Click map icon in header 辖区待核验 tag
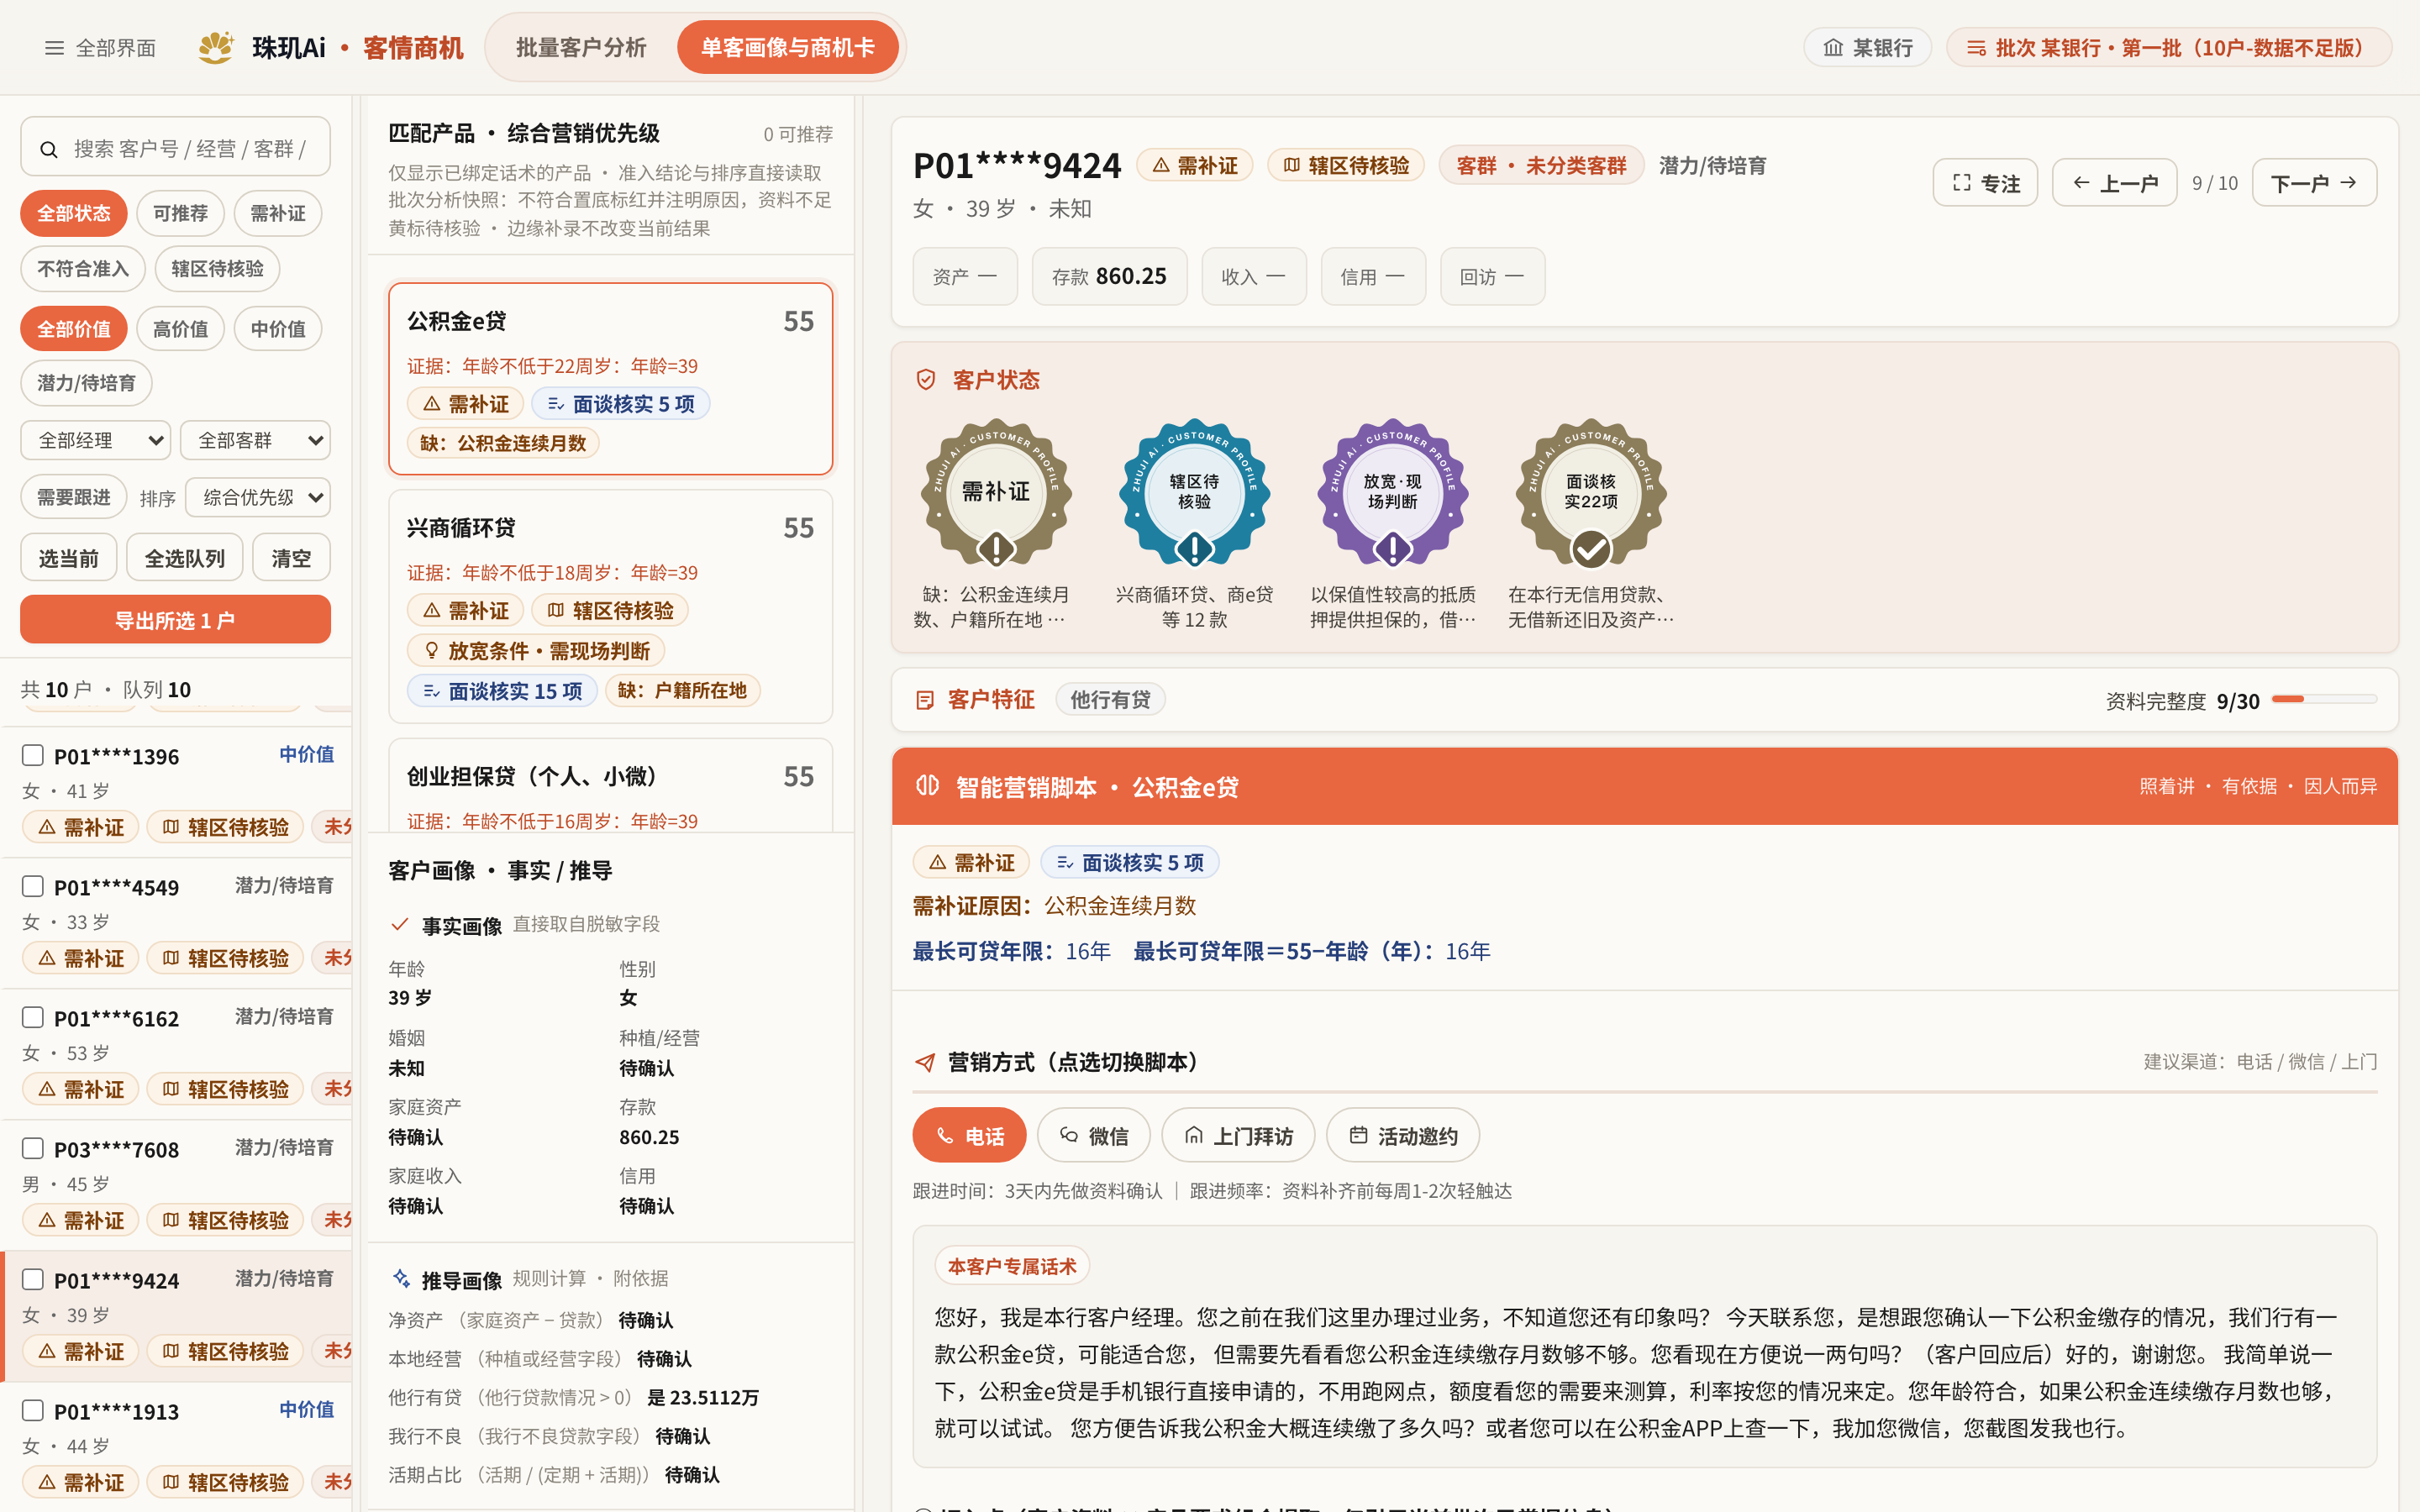Screen dimensions: 2420x1512 pyautogui.click(x=1292, y=165)
